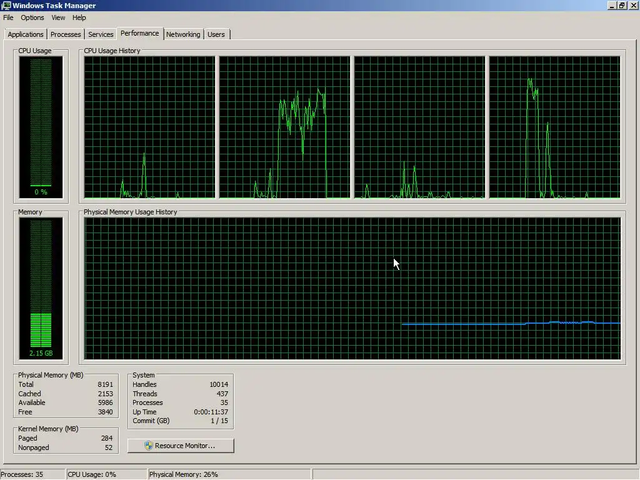The height and width of the screenshot is (480, 640).
Task: Open the Help menu
Action: pyautogui.click(x=79, y=17)
